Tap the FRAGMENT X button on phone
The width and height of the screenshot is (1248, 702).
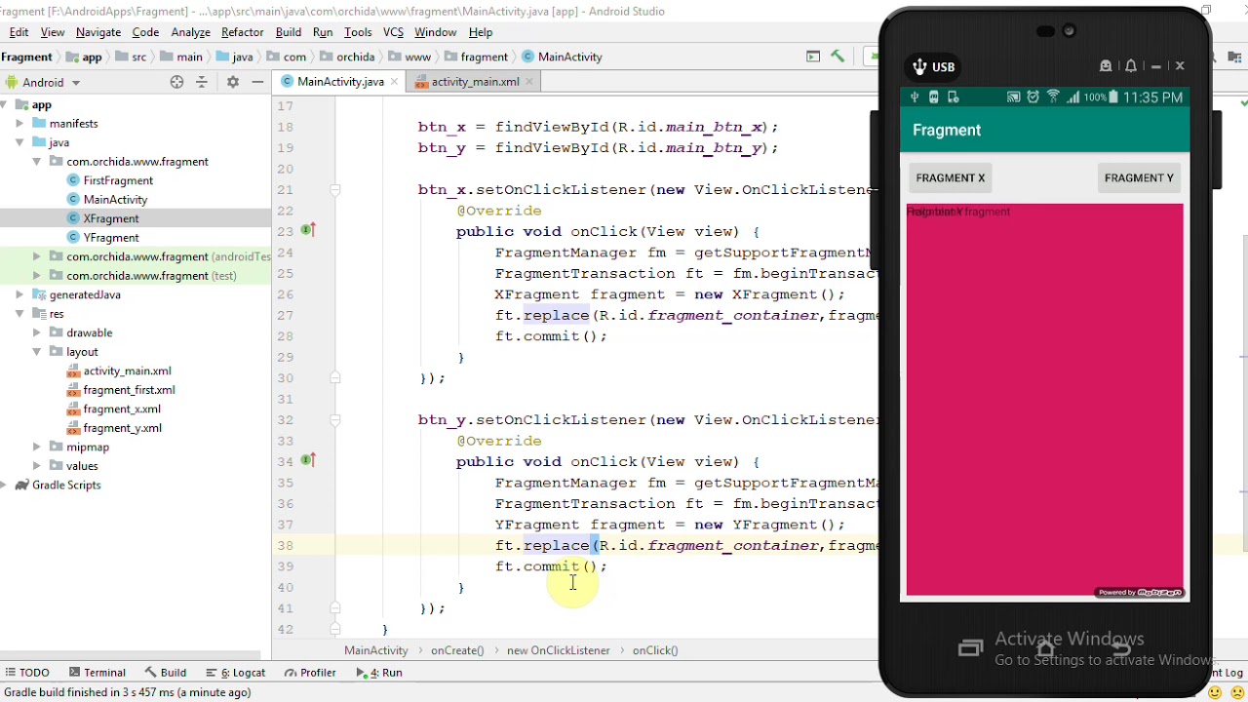click(951, 178)
